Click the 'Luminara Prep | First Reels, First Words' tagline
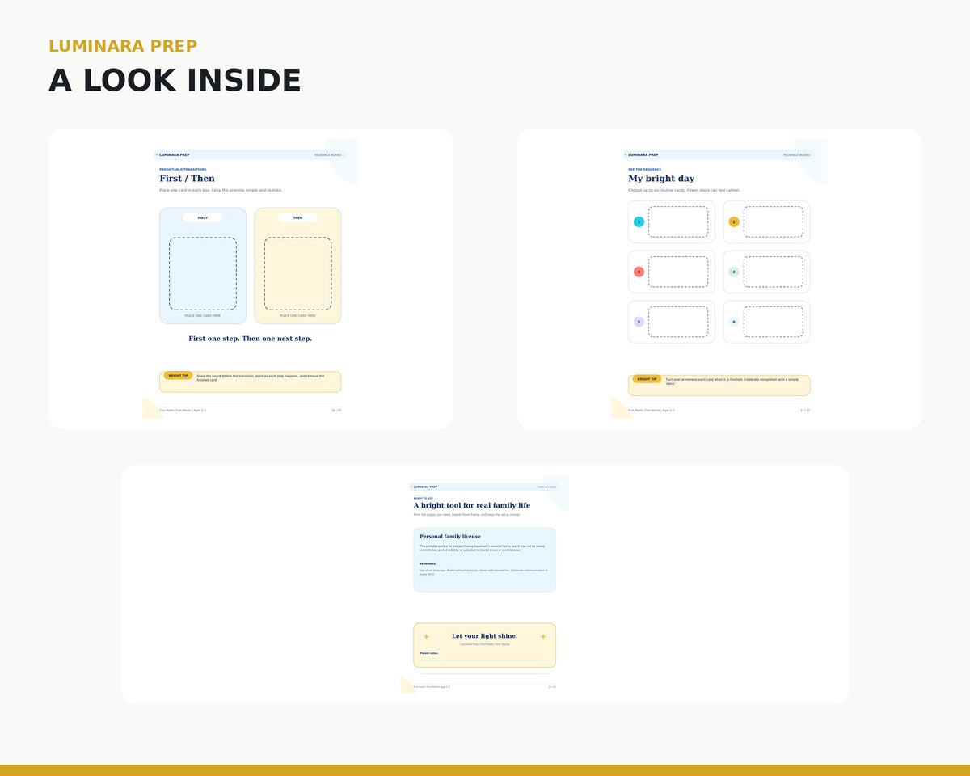970x776 pixels. tap(485, 644)
